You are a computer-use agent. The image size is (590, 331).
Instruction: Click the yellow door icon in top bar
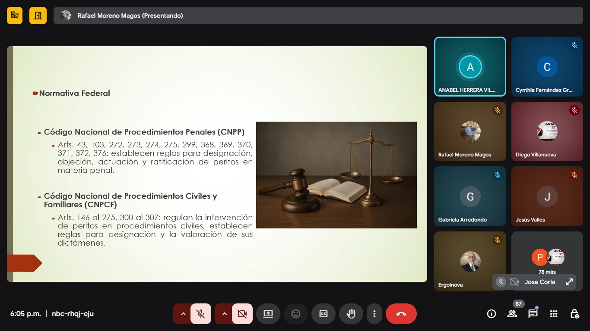pyautogui.click(x=38, y=16)
